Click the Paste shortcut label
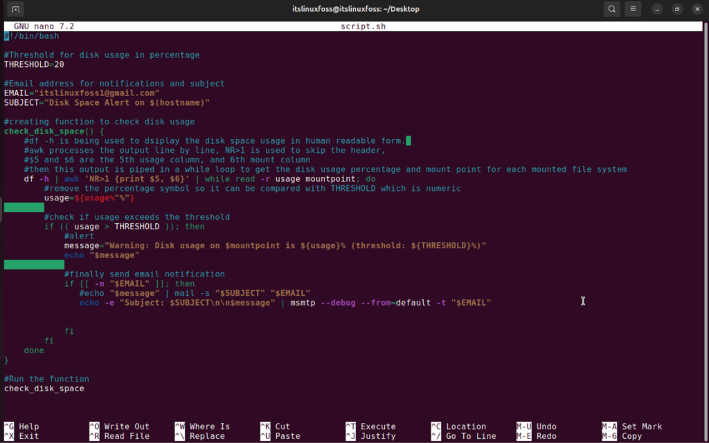Image resolution: width=709 pixels, height=443 pixels. click(280, 436)
